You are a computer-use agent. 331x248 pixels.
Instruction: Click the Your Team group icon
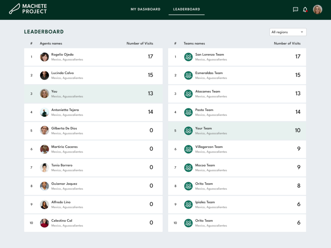click(188, 131)
